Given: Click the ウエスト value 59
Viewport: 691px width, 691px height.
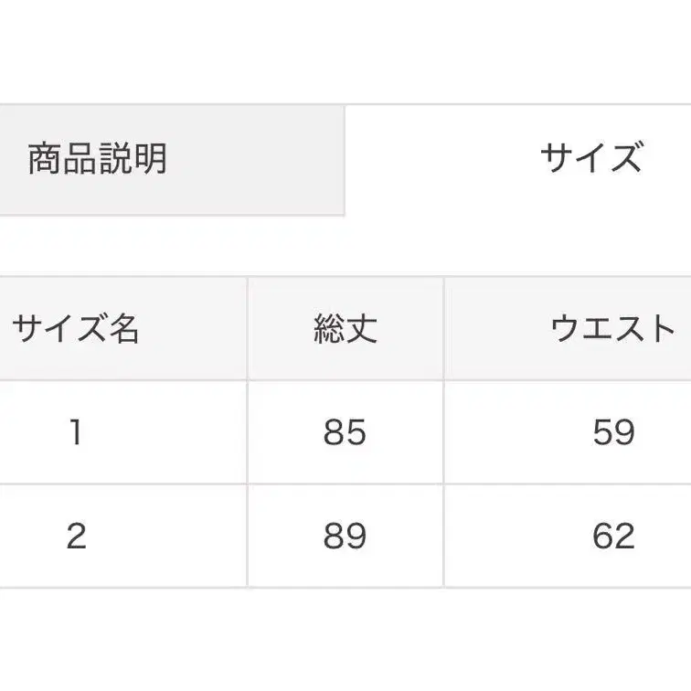Looking at the screenshot, I should [612, 432].
